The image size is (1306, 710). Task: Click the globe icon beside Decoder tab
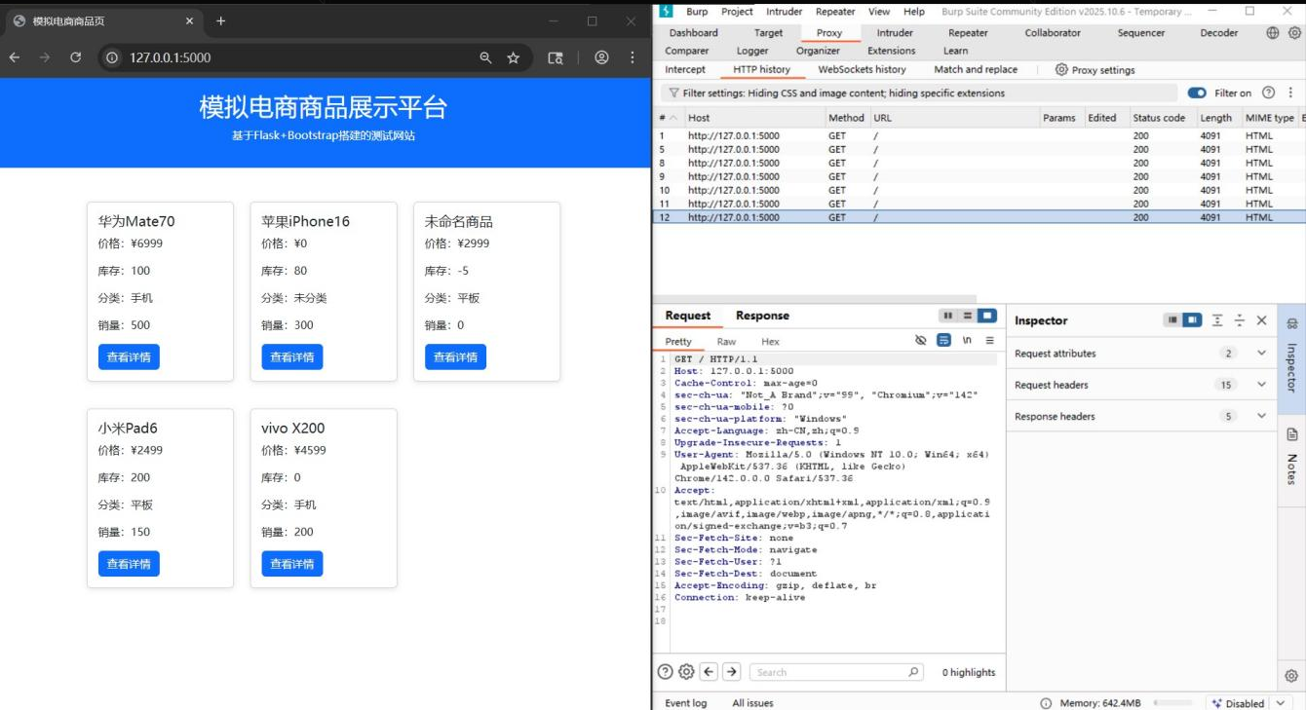(x=1273, y=33)
